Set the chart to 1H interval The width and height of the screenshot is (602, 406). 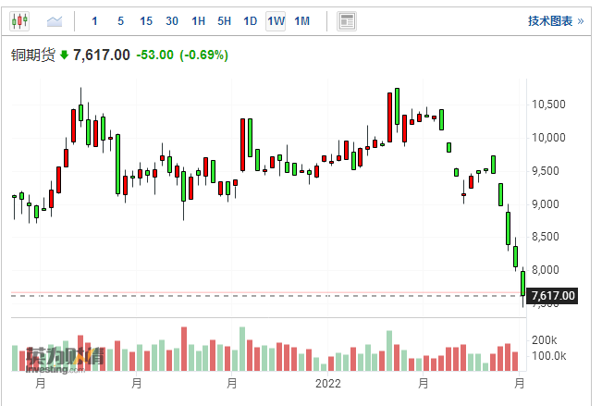point(198,20)
